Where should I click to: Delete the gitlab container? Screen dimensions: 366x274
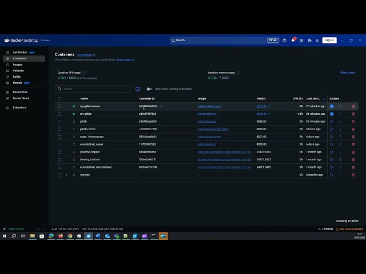coord(353,122)
